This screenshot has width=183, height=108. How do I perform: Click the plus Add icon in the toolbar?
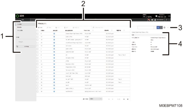[x=39, y=28]
